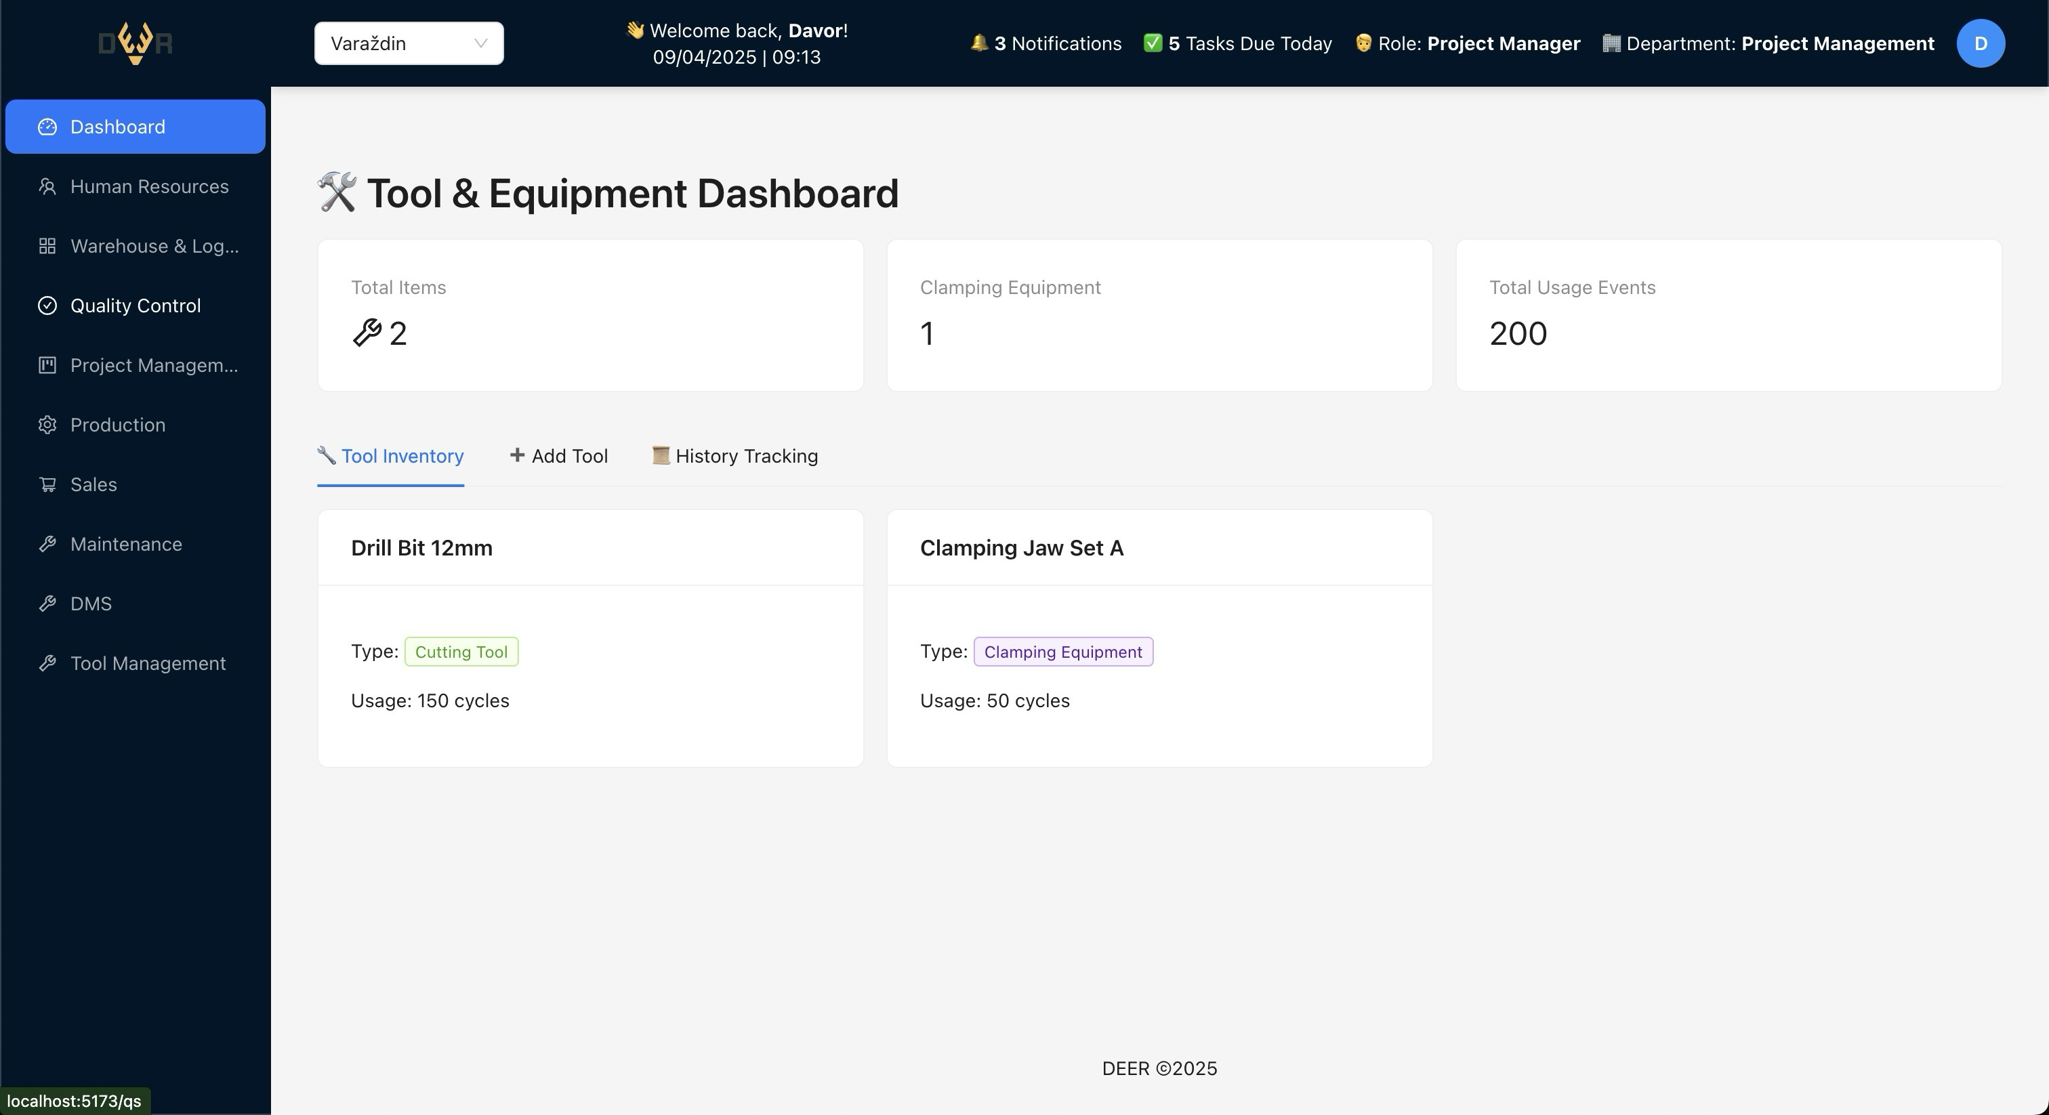Click the Dashboard gauge icon in sidebar

point(47,127)
